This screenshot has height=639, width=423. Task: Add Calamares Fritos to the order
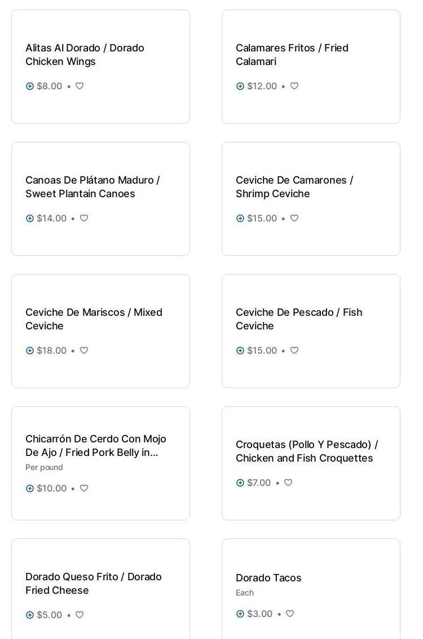click(240, 86)
